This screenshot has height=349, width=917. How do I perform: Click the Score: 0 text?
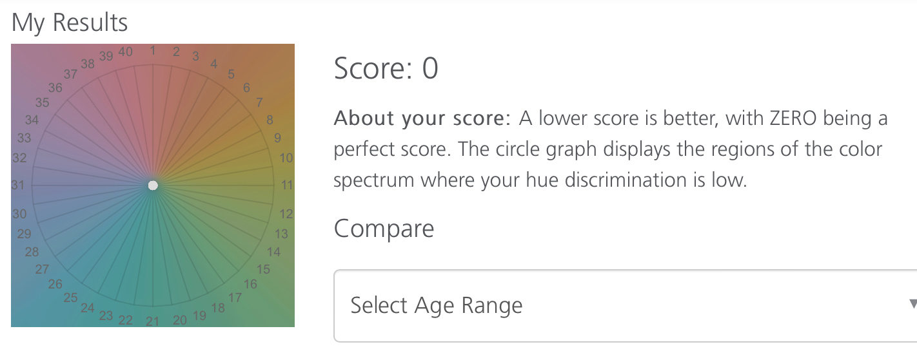[386, 68]
